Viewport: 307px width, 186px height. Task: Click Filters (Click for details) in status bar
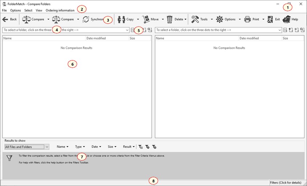pos(286,183)
